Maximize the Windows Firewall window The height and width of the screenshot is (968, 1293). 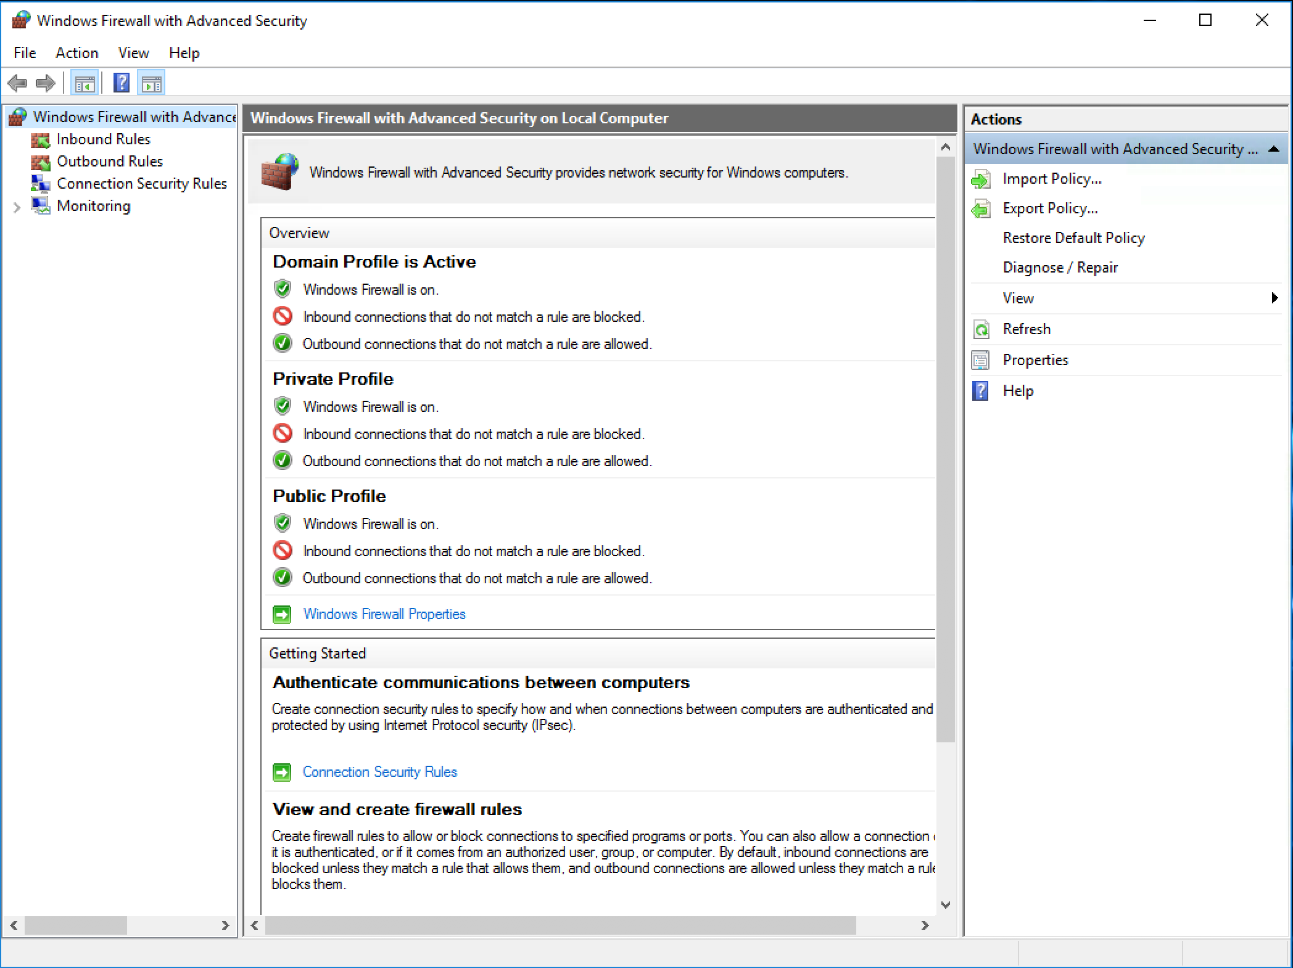pyautogui.click(x=1205, y=20)
